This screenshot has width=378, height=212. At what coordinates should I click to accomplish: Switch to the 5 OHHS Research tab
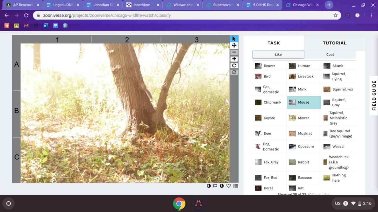click(x=263, y=5)
